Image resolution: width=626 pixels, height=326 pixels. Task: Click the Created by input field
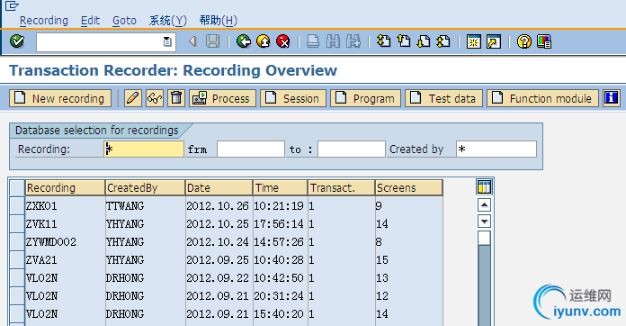coord(496,149)
